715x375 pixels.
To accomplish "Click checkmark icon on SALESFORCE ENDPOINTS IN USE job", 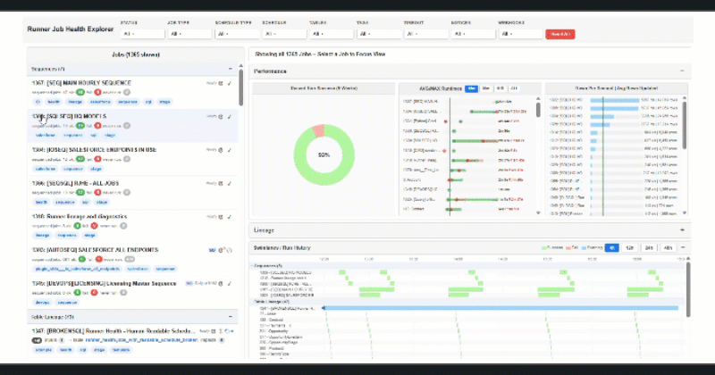I will coord(229,149).
